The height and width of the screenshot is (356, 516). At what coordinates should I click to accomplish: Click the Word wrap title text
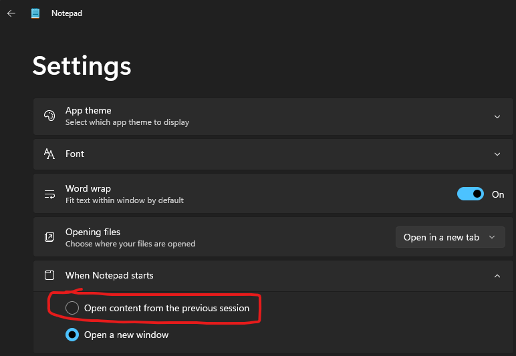click(x=88, y=188)
